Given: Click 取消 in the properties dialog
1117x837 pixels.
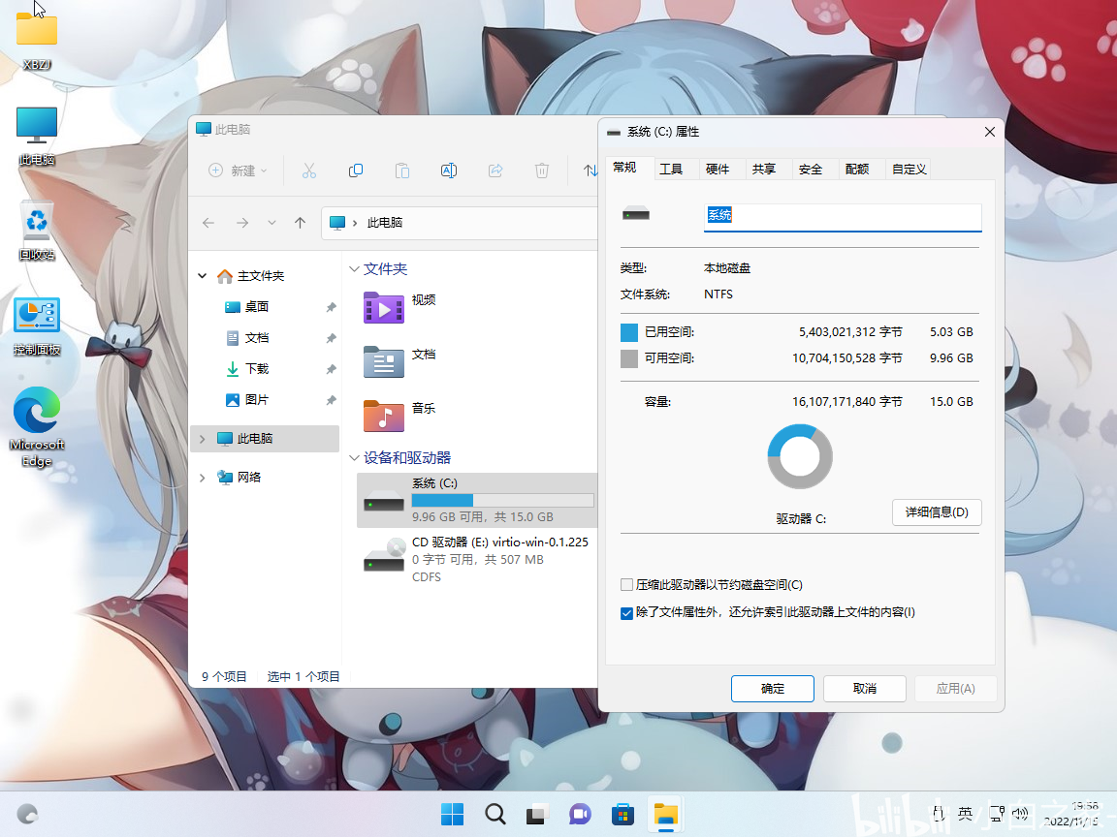Looking at the screenshot, I should pyautogui.click(x=865, y=688).
